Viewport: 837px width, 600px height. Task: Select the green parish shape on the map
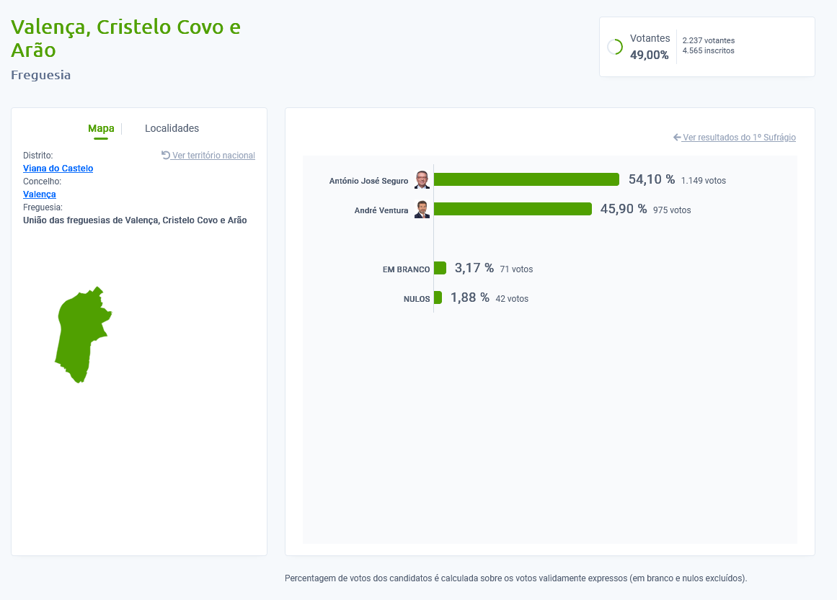click(x=79, y=335)
